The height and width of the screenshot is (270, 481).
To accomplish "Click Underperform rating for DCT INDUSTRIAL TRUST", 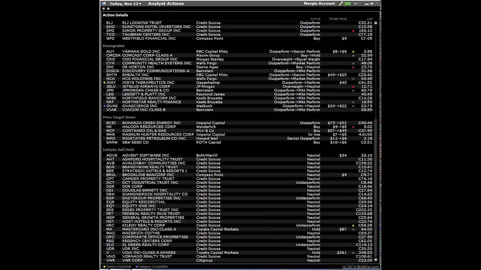I will [x=308, y=183].
